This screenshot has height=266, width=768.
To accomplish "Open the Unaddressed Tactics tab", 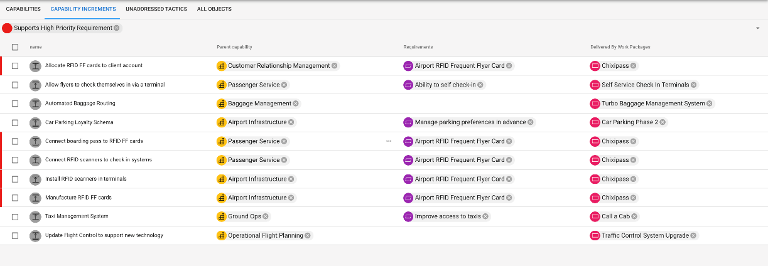I will click(156, 9).
